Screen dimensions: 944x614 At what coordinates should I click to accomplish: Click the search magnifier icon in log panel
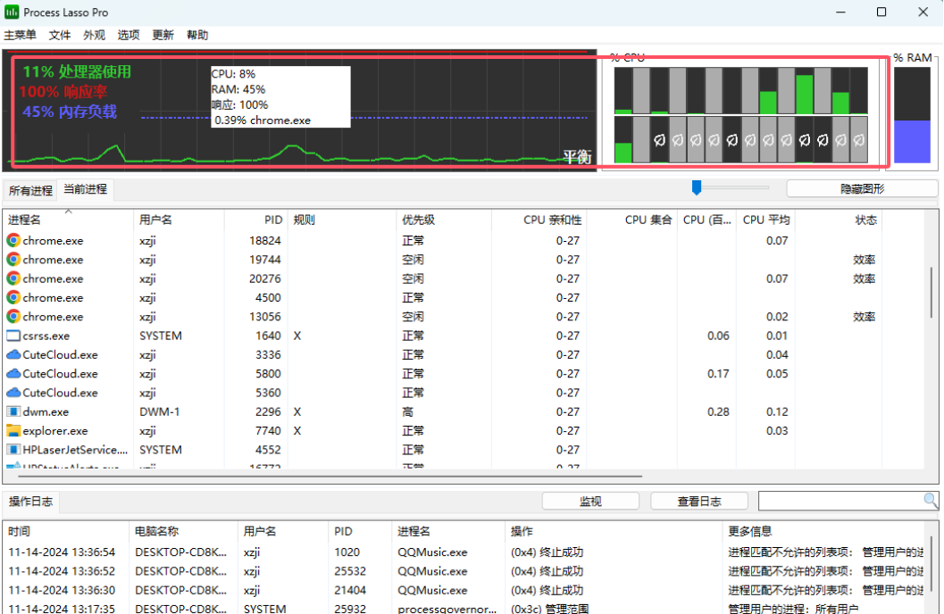tap(931, 501)
